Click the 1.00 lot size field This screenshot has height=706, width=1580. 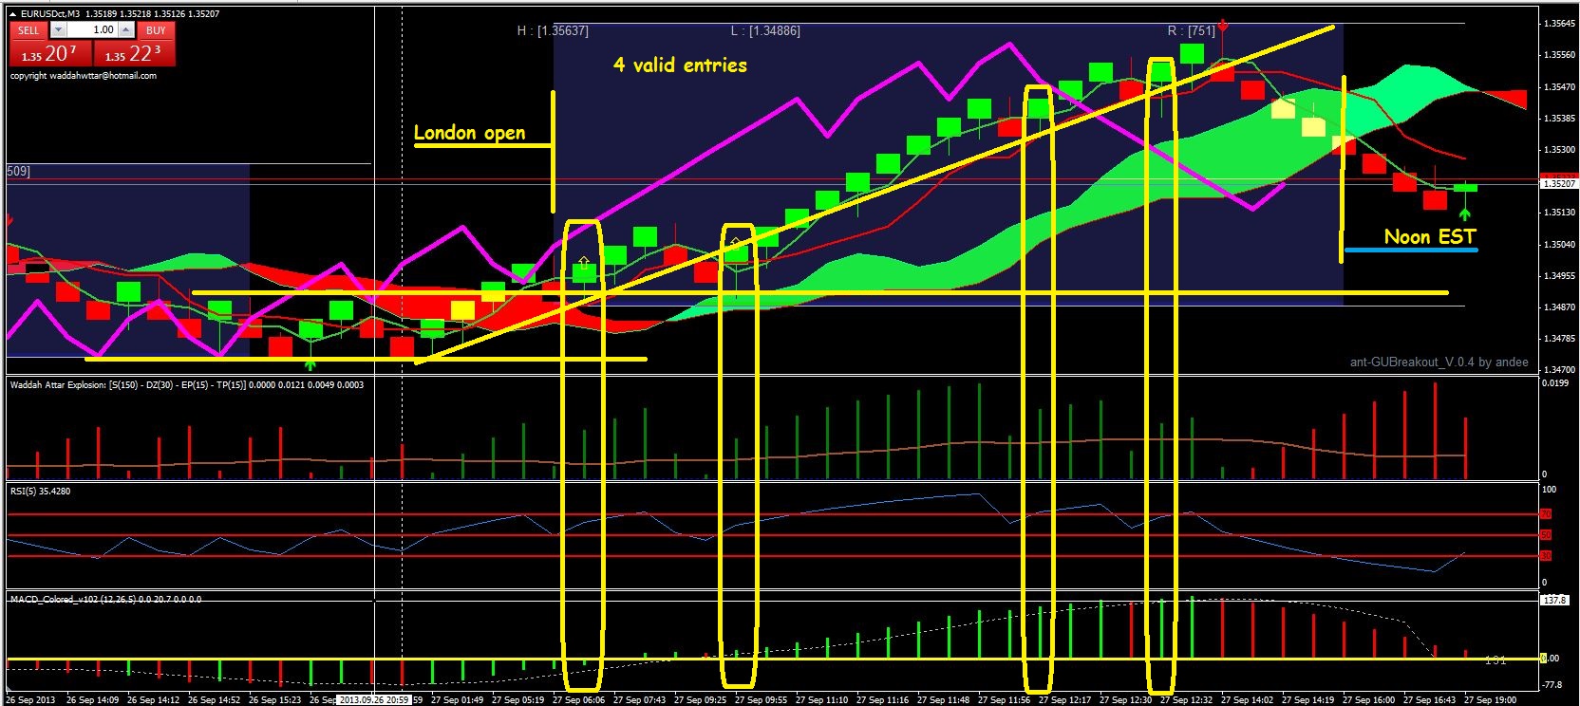coord(92,30)
